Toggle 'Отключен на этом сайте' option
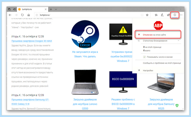The width and height of the screenshot is (191, 117). [x=158, y=35]
